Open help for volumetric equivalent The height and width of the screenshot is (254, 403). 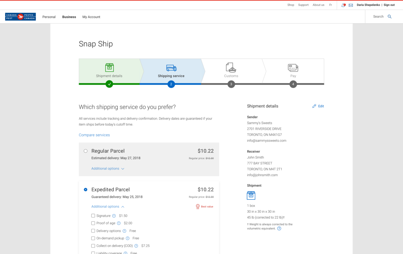tap(279, 228)
